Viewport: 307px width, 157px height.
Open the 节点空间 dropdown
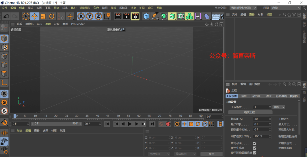pos(243,8)
